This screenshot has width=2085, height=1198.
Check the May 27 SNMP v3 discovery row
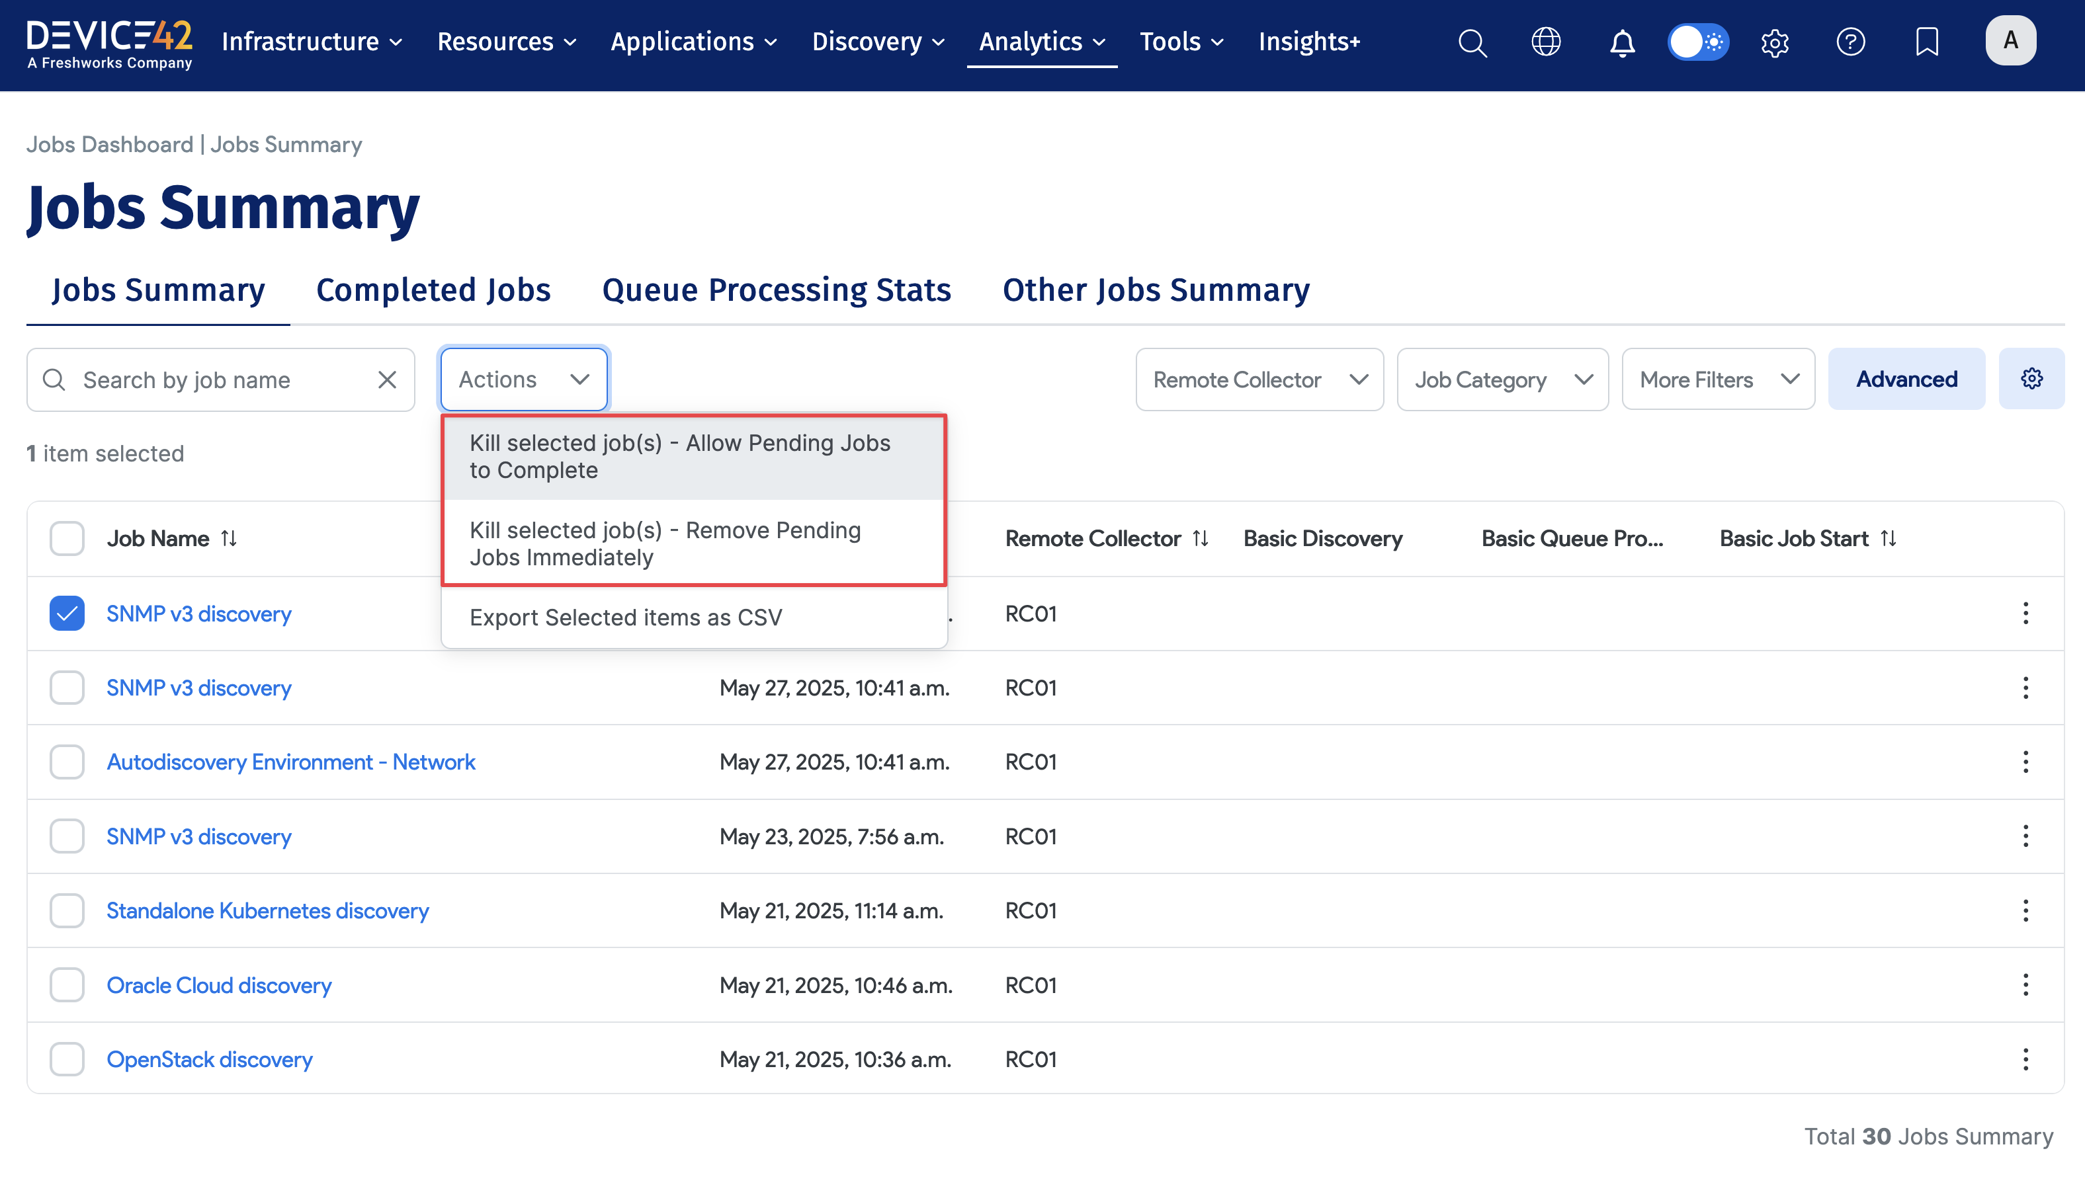point(67,687)
